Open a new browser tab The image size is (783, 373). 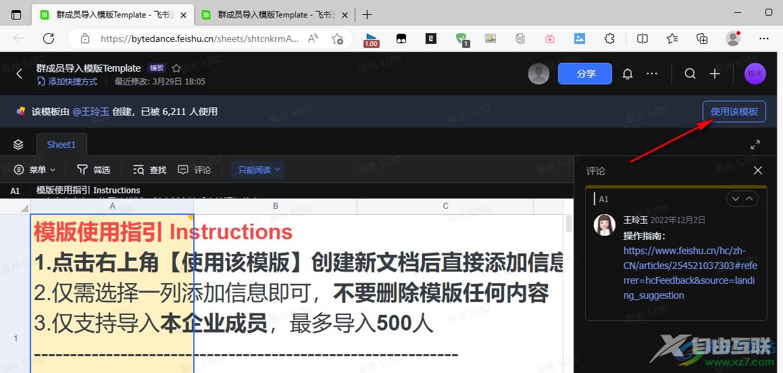[367, 14]
